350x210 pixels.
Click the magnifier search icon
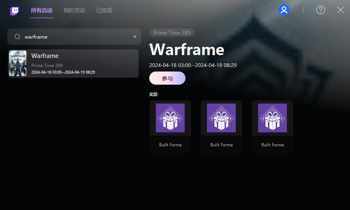click(x=17, y=37)
